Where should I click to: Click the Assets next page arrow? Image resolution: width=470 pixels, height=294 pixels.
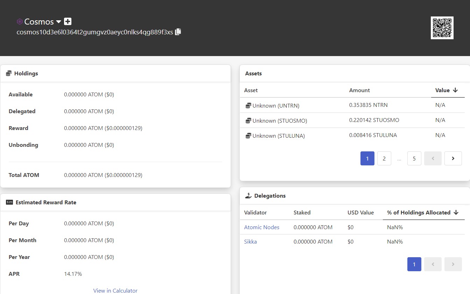click(453, 158)
